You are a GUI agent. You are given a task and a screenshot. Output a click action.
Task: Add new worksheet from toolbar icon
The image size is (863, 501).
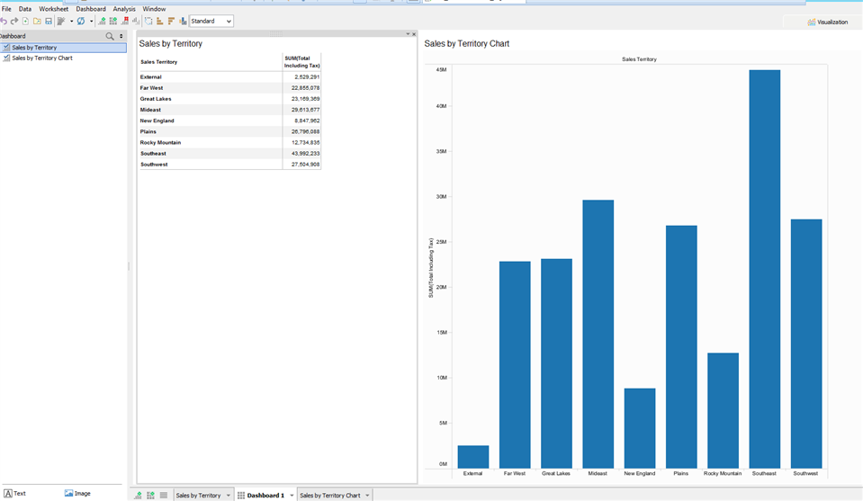tap(102, 21)
